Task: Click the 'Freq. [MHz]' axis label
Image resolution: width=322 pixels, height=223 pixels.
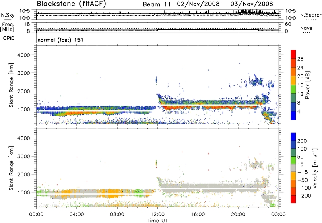Action: (8, 27)
